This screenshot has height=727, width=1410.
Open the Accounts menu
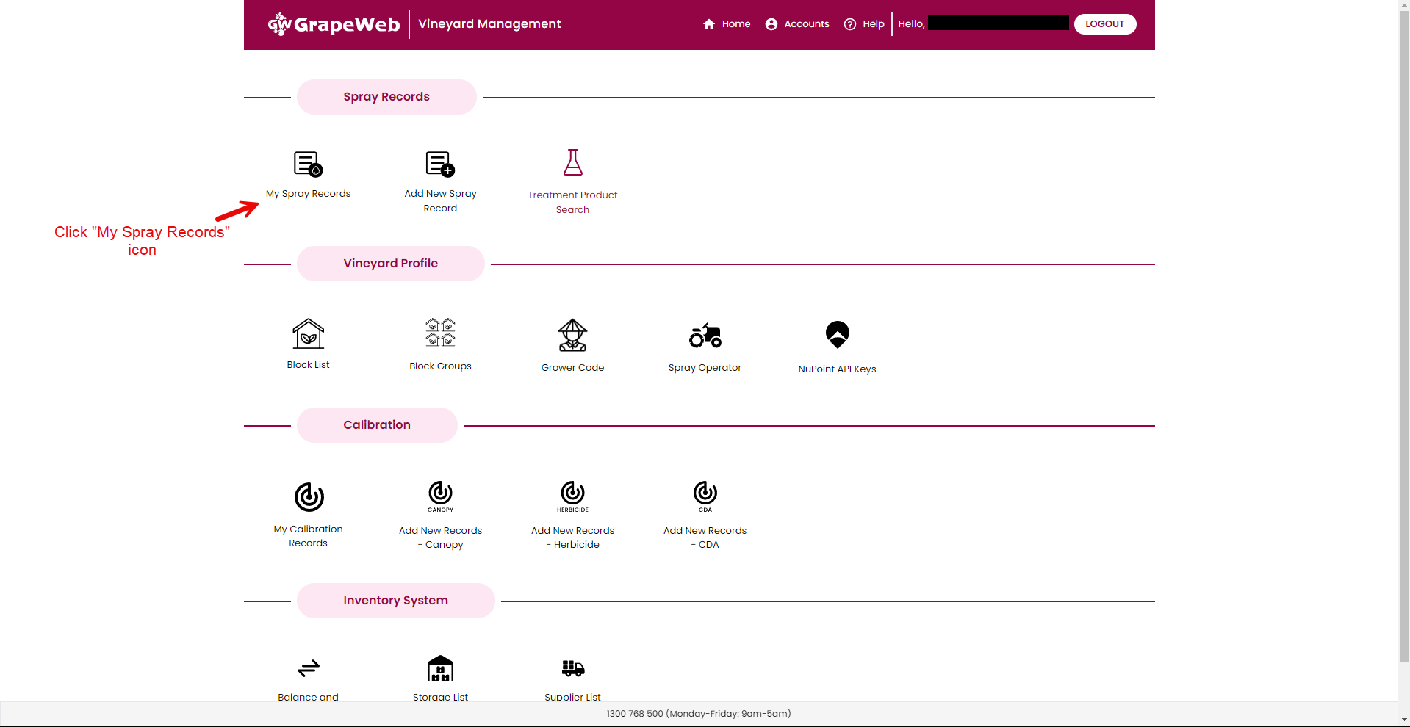[x=796, y=23]
